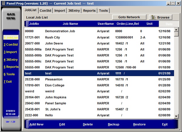Click the Browse button with network icon
This screenshot has width=182, height=132.
(160, 17)
